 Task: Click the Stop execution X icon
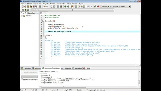[x=92, y=7]
